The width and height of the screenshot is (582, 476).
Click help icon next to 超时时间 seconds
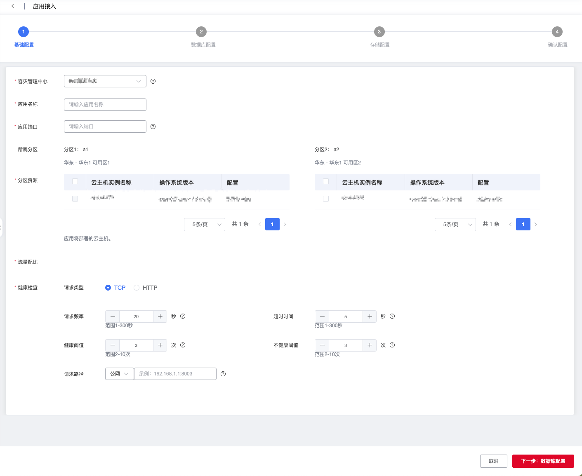392,316
